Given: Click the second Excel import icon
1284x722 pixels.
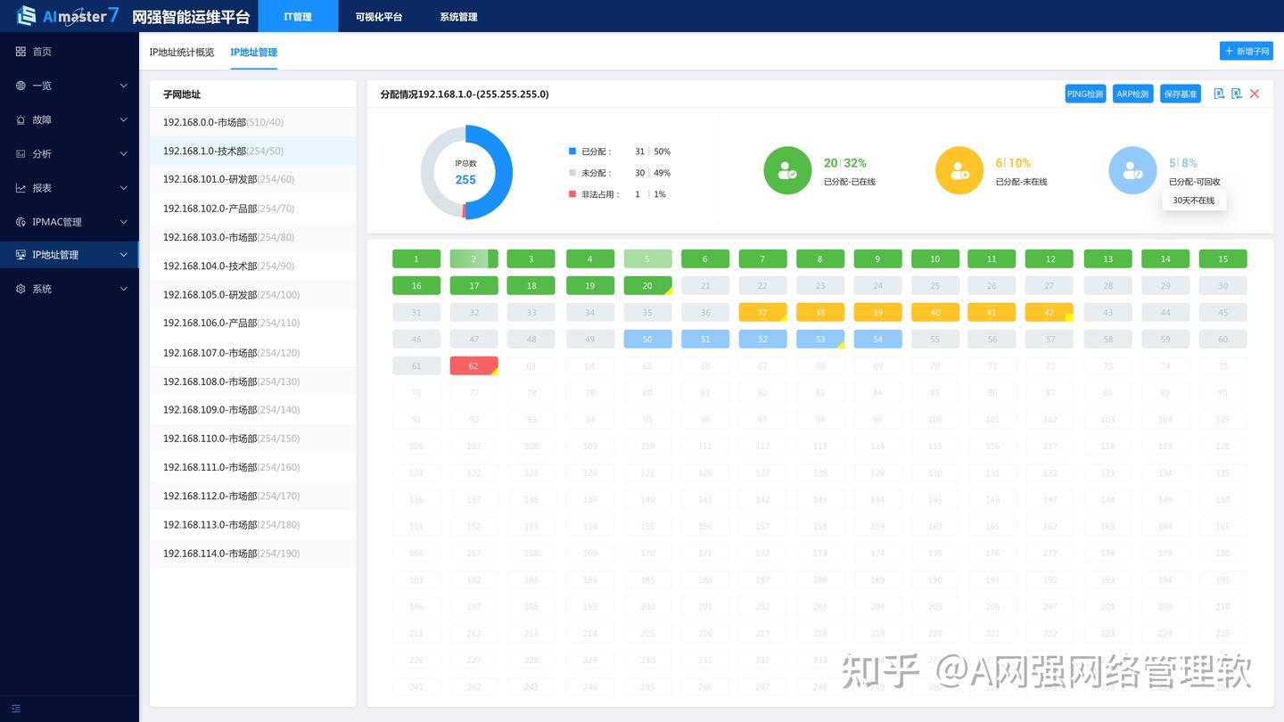Looking at the screenshot, I should (x=1237, y=94).
